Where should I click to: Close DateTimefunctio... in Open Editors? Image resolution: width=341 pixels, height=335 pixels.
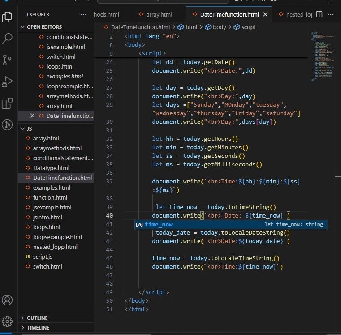point(32,116)
